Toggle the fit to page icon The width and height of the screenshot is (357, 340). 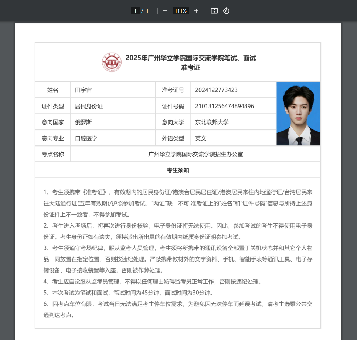click(214, 11)
